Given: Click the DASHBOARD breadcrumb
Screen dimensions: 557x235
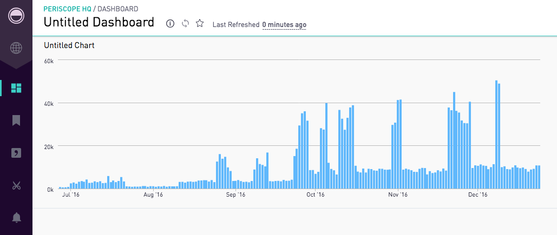Looking at the screenshot, I should [x=118, y=9].
